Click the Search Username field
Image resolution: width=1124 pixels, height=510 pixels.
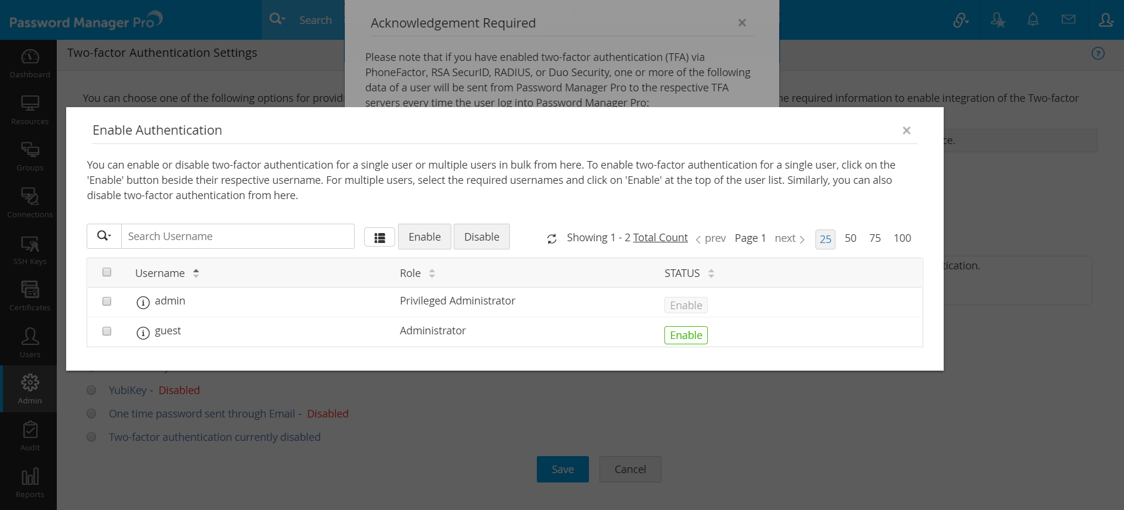(x=238, y=237)
